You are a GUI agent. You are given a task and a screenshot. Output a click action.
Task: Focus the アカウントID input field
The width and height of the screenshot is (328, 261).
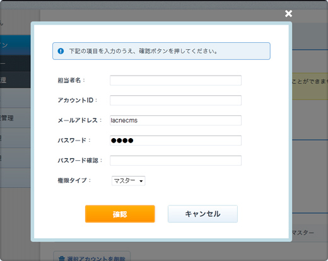click(175, 100)
